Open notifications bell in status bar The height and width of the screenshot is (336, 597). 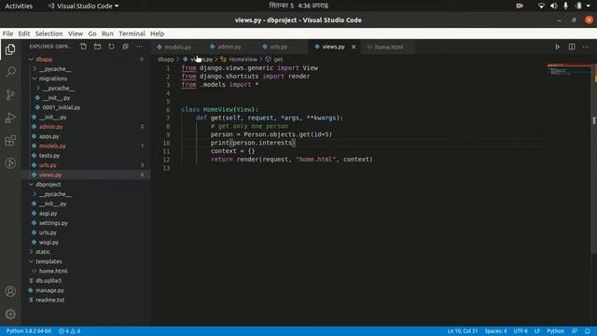click(x=588, y=331)
